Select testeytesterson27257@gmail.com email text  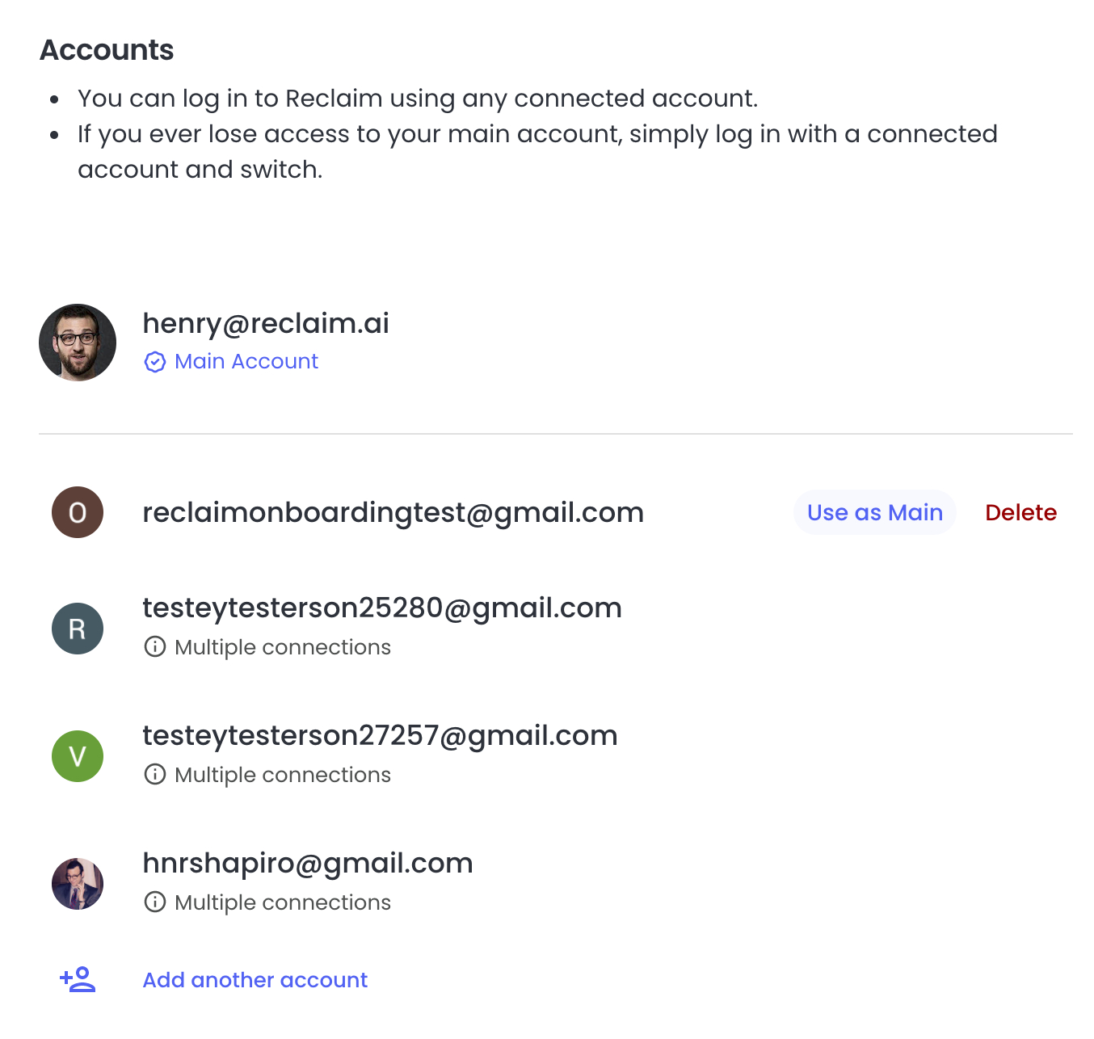380,736
